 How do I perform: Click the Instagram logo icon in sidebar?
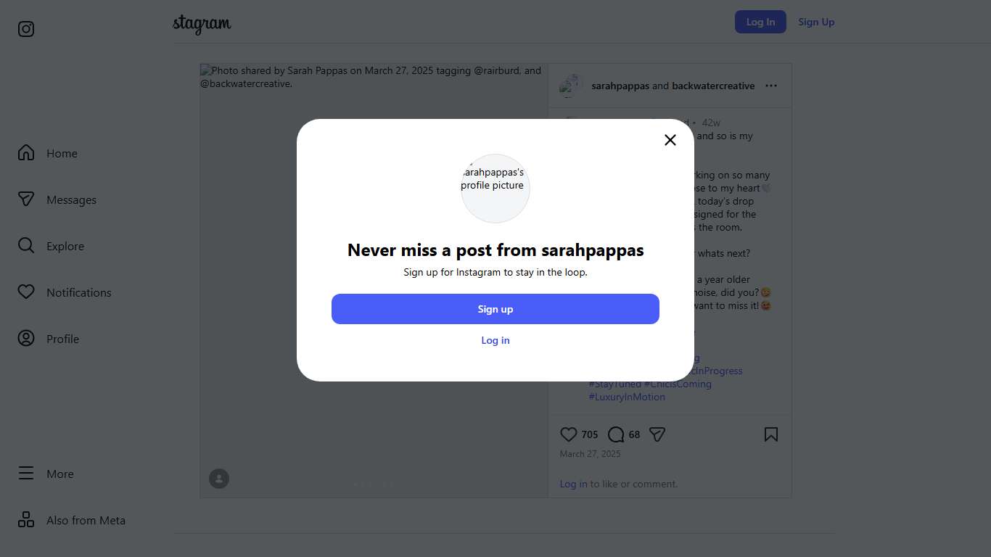click(26, 29)
